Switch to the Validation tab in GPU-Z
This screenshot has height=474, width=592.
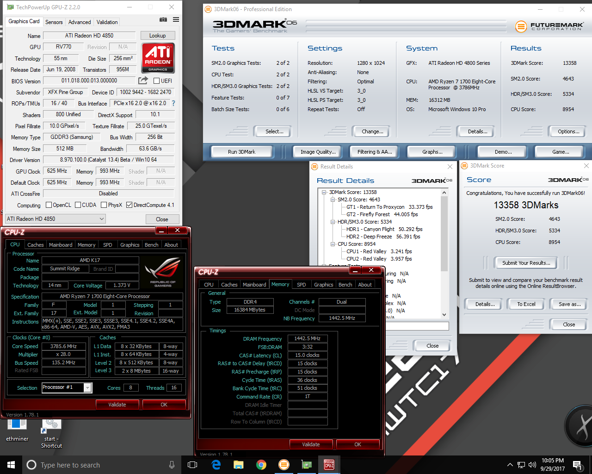(x=107, y=22)
